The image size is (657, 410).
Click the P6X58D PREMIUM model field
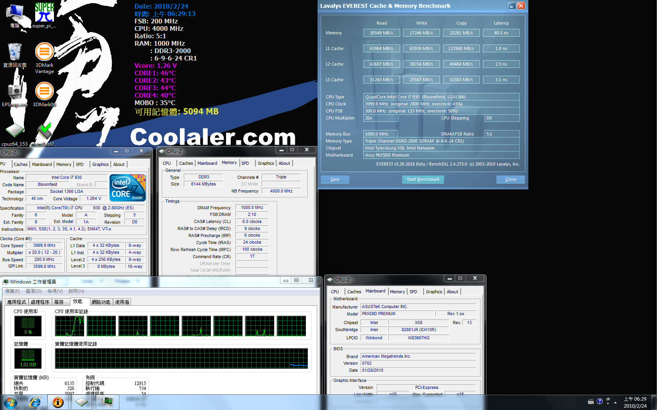(x=397, y=314)
